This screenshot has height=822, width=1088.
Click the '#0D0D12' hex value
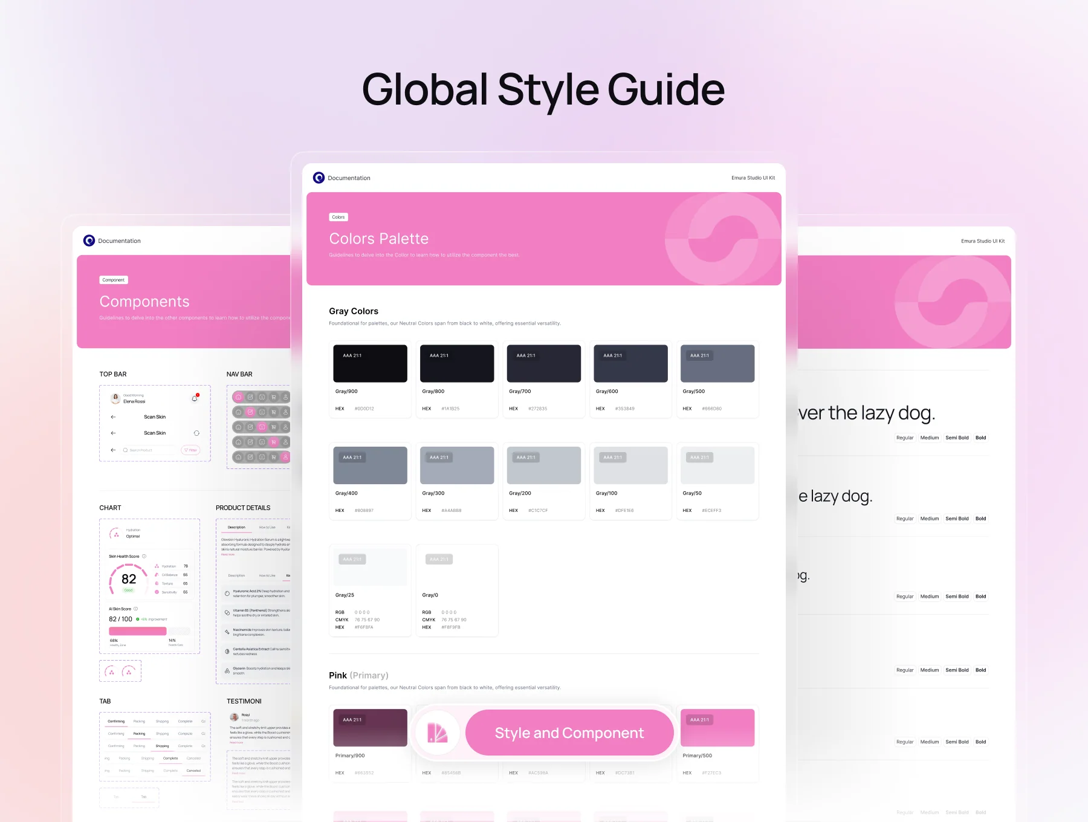tap(364, 409)
